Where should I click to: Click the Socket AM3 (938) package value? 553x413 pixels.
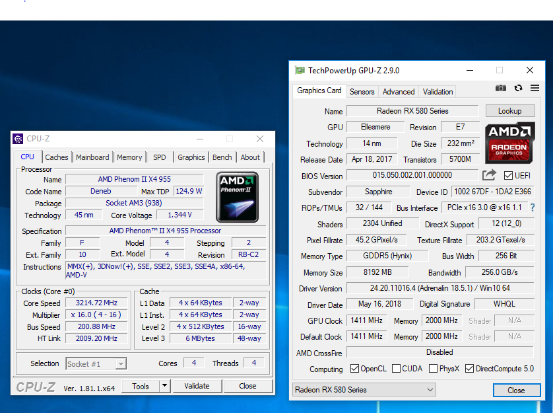coord(135,203)
